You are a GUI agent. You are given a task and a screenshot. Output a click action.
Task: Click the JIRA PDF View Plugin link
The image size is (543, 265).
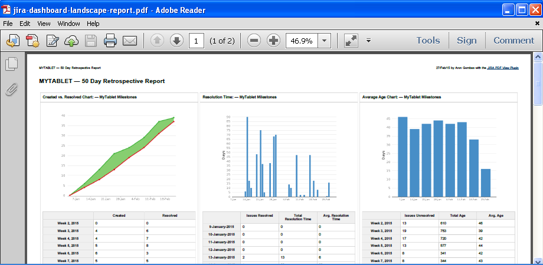[x=502, y=68]
